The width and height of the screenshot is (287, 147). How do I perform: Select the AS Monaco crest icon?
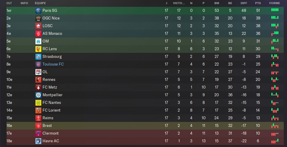pos(38,34)
